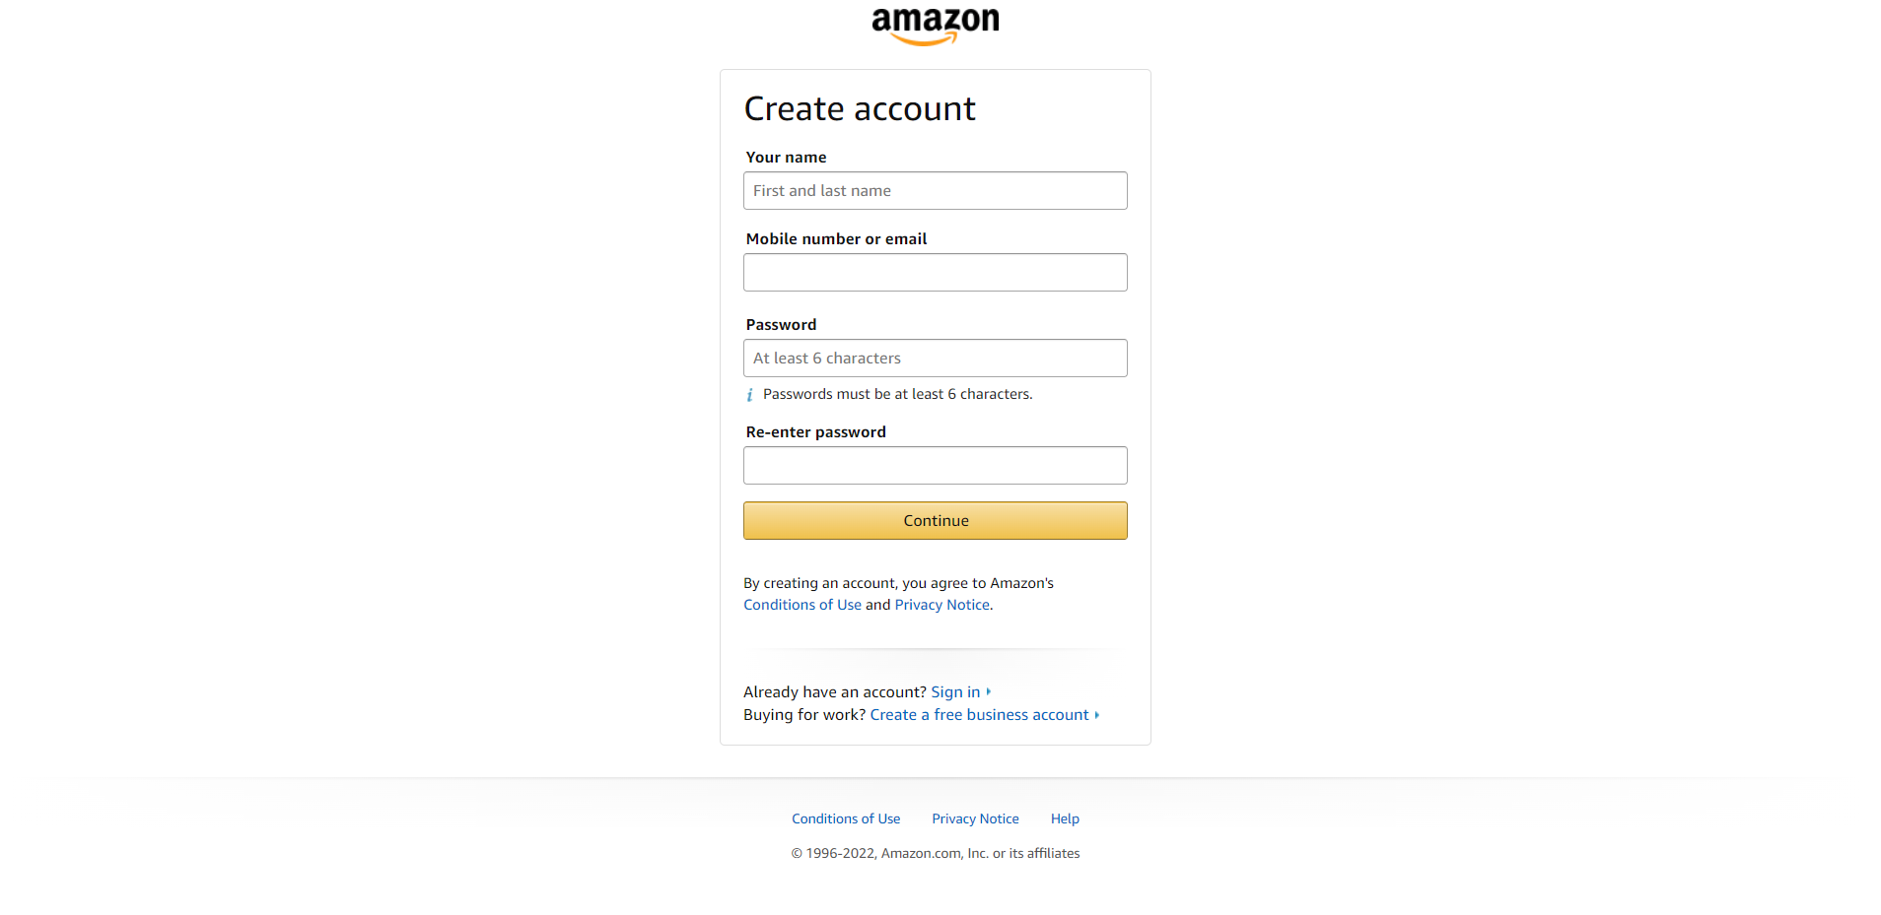Activate the Password input field

[935, 359]
